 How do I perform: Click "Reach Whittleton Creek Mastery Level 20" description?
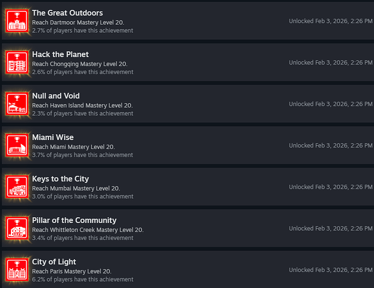(88, 230)
